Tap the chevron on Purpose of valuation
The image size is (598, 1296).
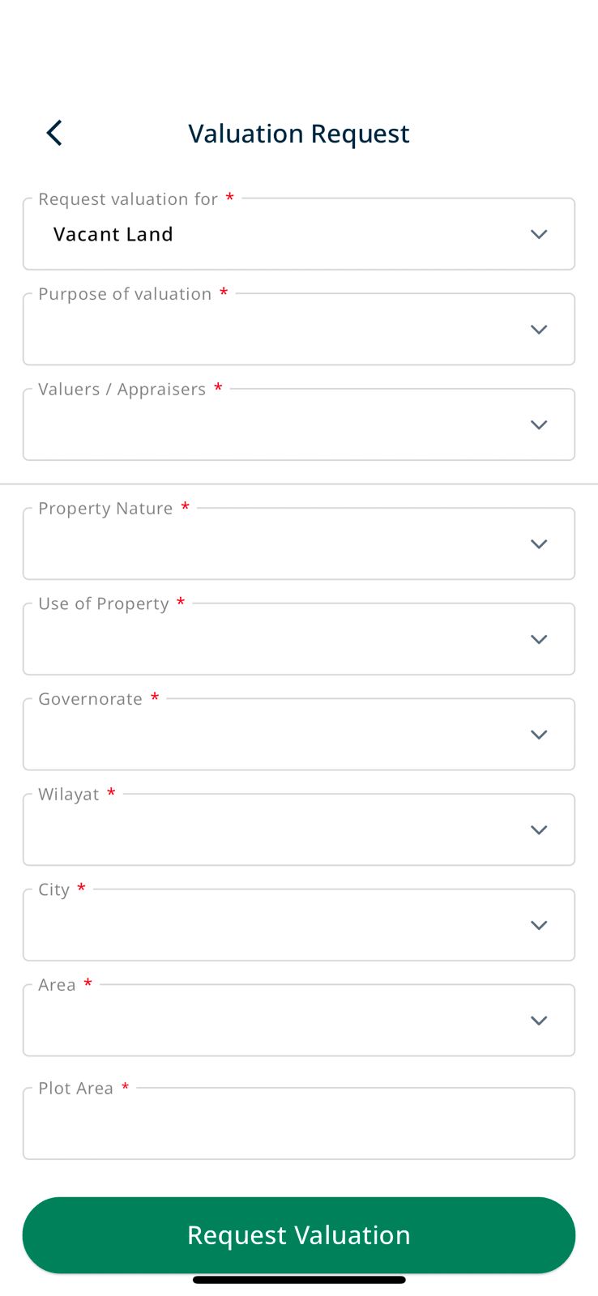point(538,329)
